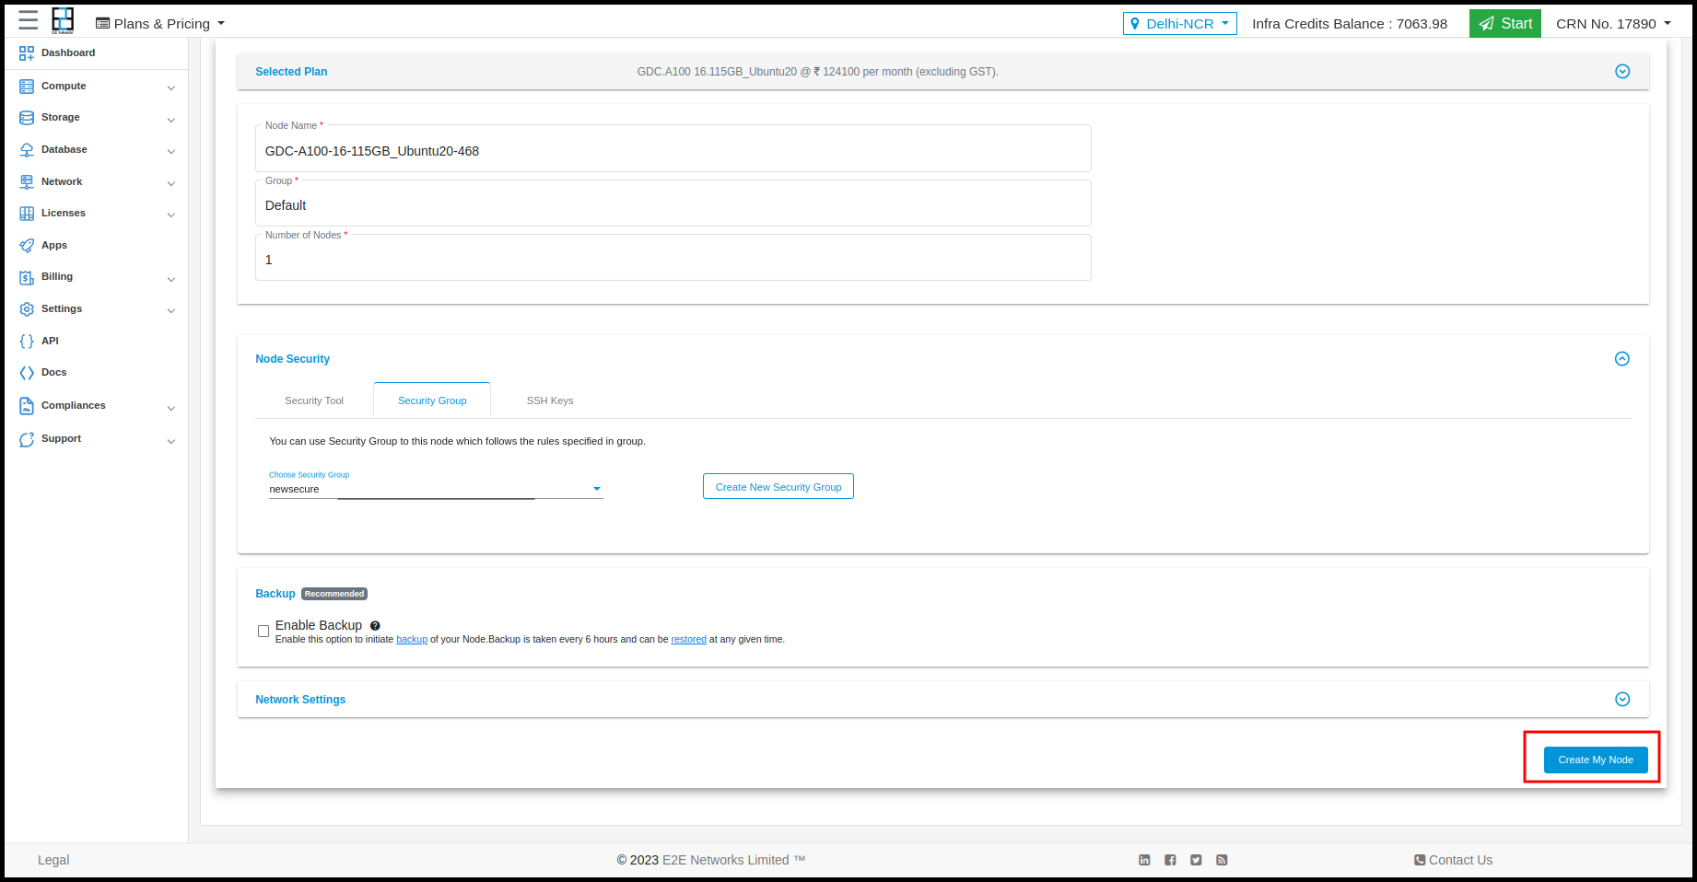
Task: Open the Apps sidebar item
Action: pos(54,246)
